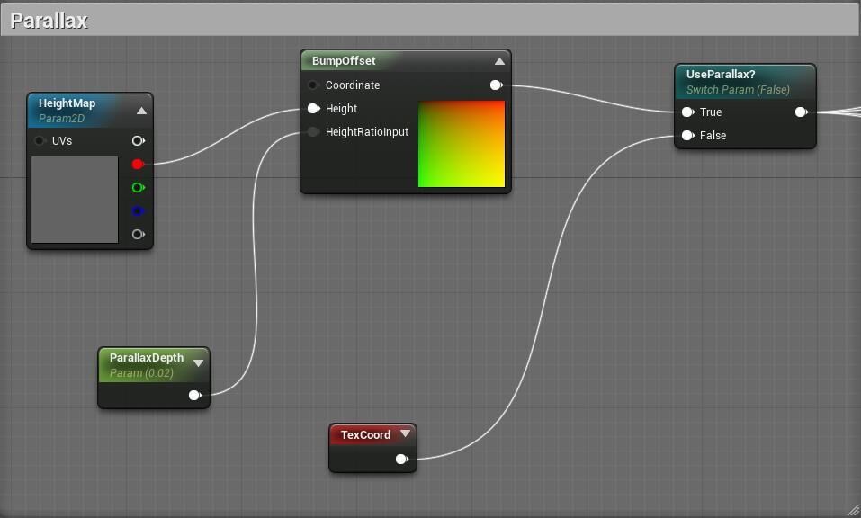The image size is (861, 518).
Task: Expand the TexCoord node preview arrow
Action: tap(405, 433)
